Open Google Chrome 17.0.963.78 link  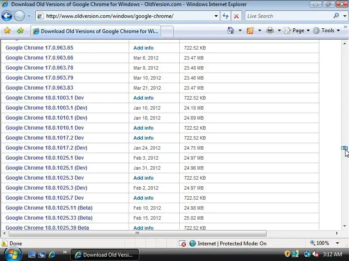39,68
